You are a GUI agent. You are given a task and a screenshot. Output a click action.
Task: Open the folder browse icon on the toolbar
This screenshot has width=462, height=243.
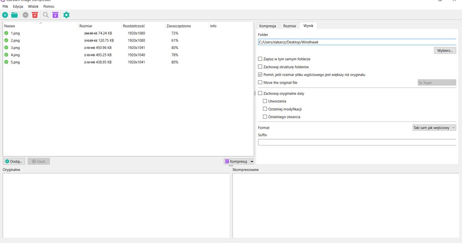coord(15,15)
